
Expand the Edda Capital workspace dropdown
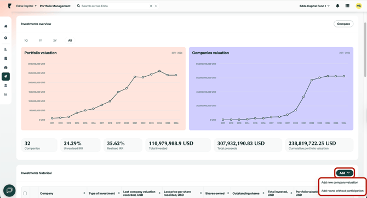point(26,6)
